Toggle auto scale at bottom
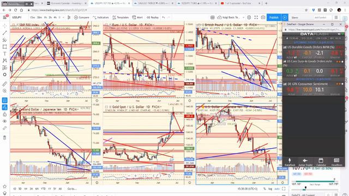Screen dimensions: 349x196 (x=277, y=189)
